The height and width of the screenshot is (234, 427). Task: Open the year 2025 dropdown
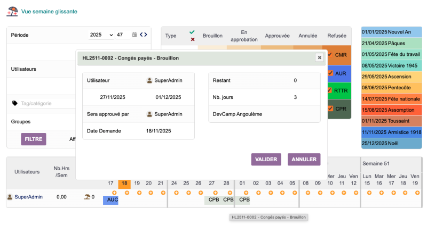click(101, 35)
